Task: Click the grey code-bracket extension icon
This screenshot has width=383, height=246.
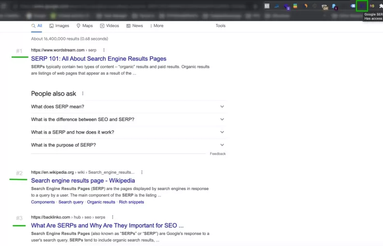Action: coord(267,6)
